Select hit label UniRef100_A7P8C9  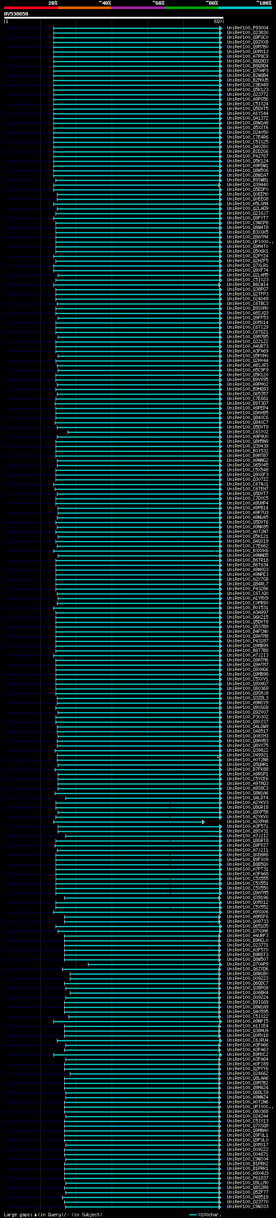click(x=247, y=56)
